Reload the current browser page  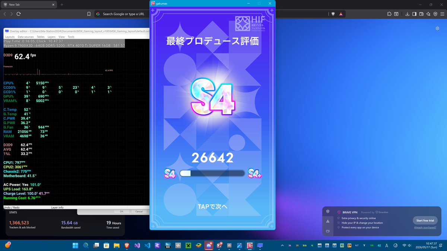click(x=18, y=14)
